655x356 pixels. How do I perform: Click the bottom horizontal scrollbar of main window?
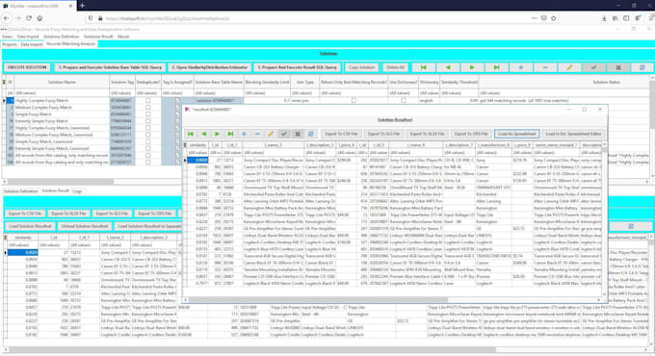coord(252,350)
